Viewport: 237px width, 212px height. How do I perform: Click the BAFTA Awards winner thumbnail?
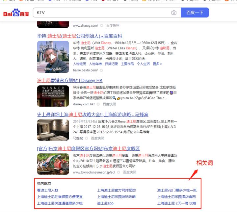pyautogui.click(x=53, y=96)
